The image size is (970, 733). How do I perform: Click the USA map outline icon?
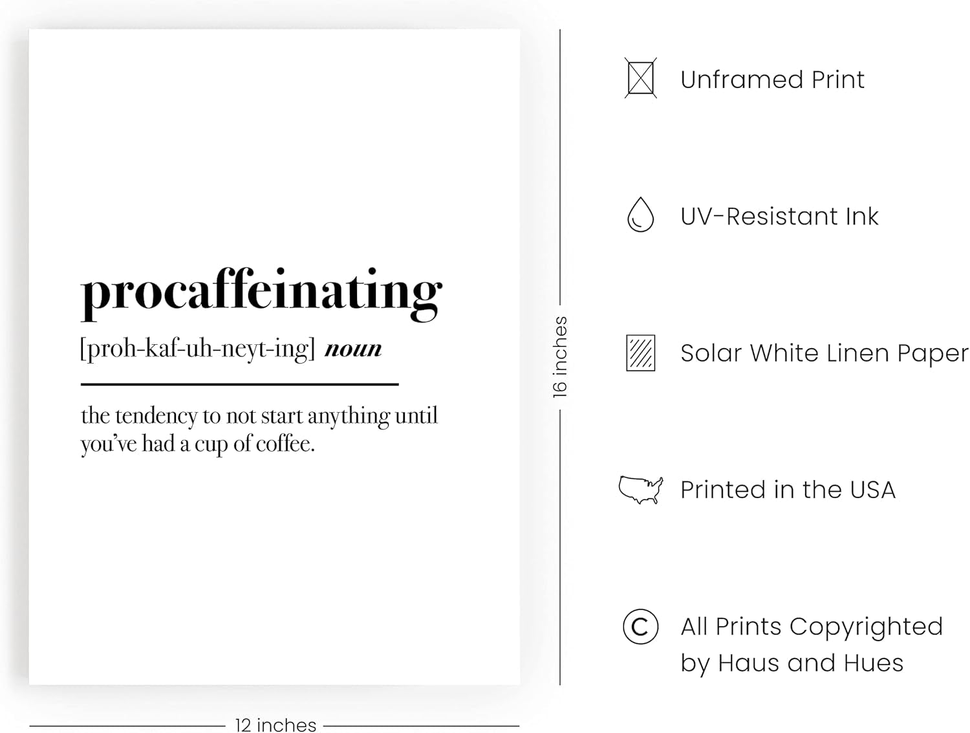[x=640, y=490]
